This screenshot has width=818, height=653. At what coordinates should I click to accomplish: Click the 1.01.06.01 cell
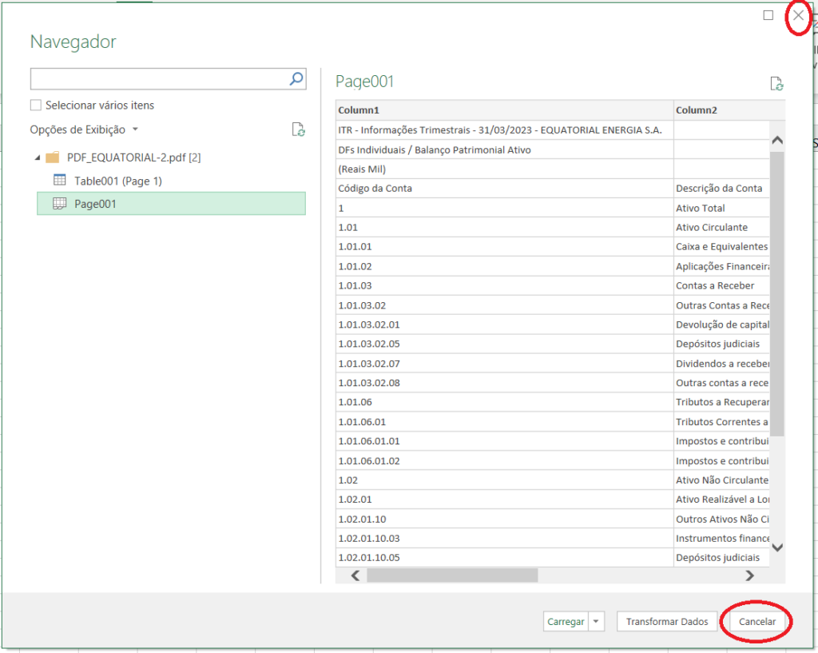pos(505,422)
